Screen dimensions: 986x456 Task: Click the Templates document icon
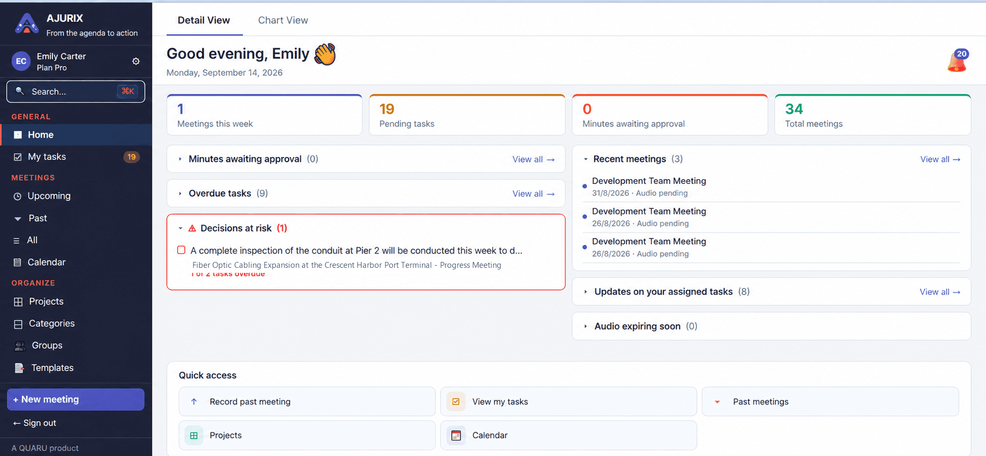click(19, 368)
